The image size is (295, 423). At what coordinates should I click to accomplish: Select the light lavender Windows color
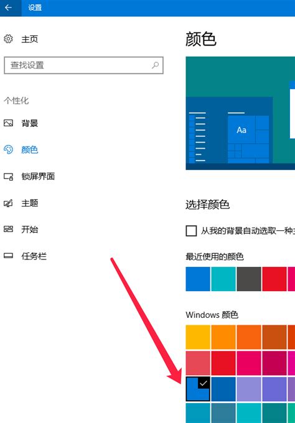click(x=249, y=389)
